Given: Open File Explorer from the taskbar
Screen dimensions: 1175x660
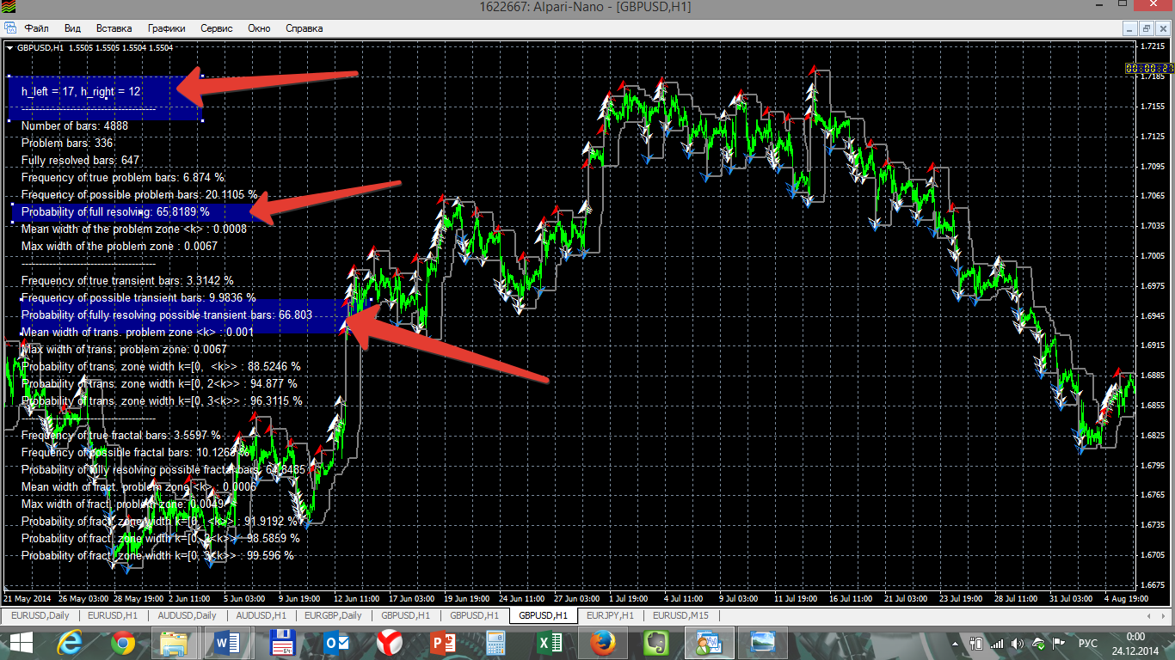Looking at the screenshot, I should tap(174, 643).
